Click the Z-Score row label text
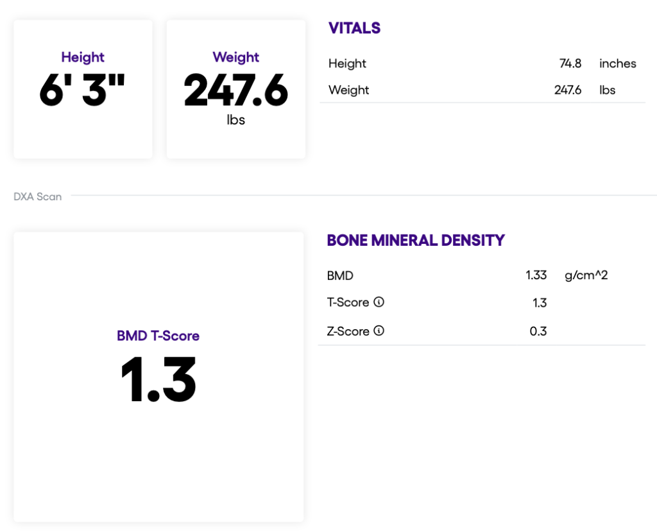Viewport: 657px width, 532px height. (x=348, y=331)
